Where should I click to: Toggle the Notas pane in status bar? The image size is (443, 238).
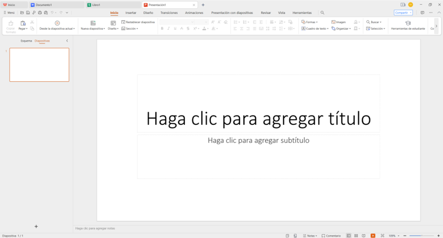point(310,236)
